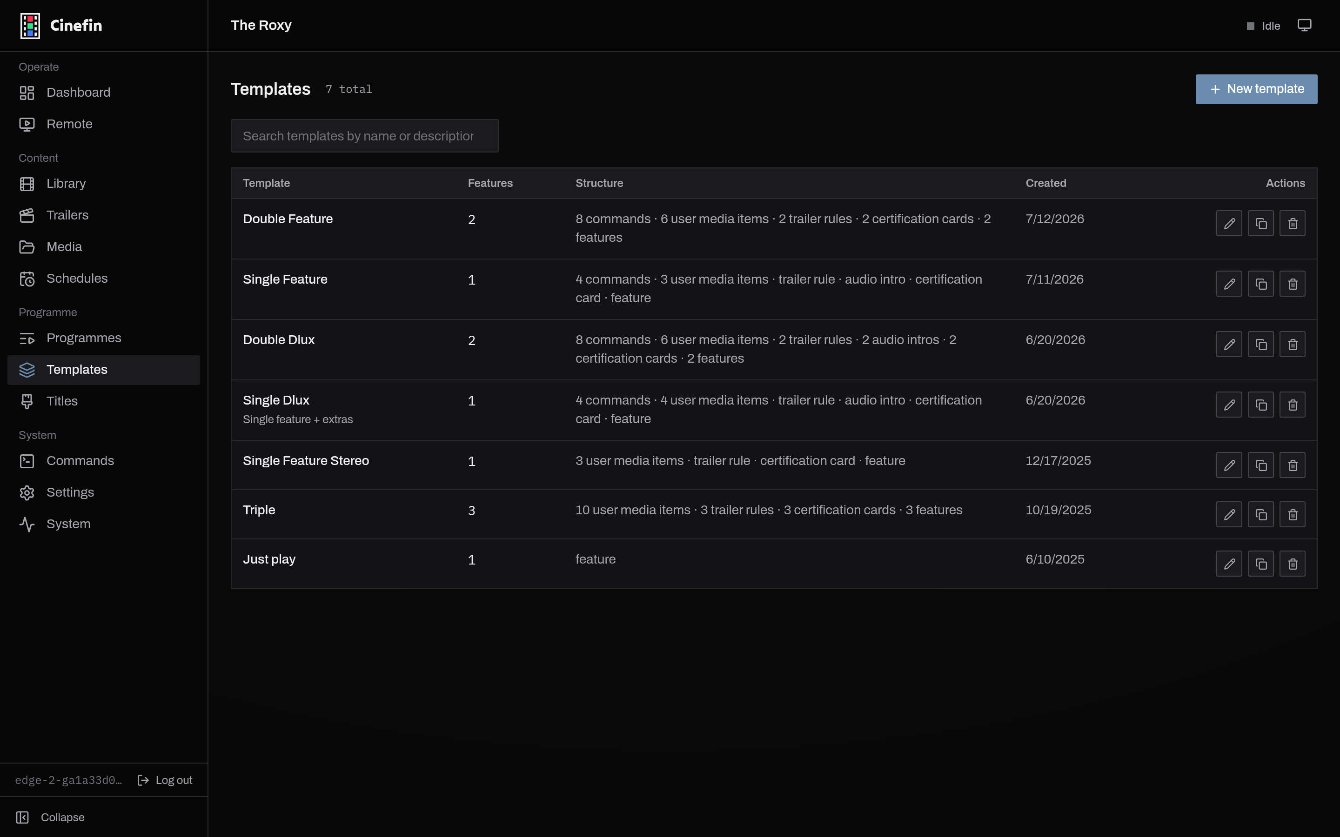Image resolution: width=1340 pixels, height=837 pixels.
Task: Select Templates in the sidebar
Action: tap(104, 370)
